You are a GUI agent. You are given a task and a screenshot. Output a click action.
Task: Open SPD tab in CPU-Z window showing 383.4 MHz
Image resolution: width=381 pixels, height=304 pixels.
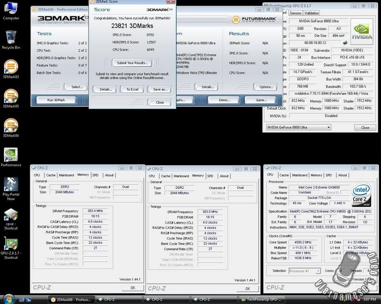pyautogui.click(x=95, y=175)
